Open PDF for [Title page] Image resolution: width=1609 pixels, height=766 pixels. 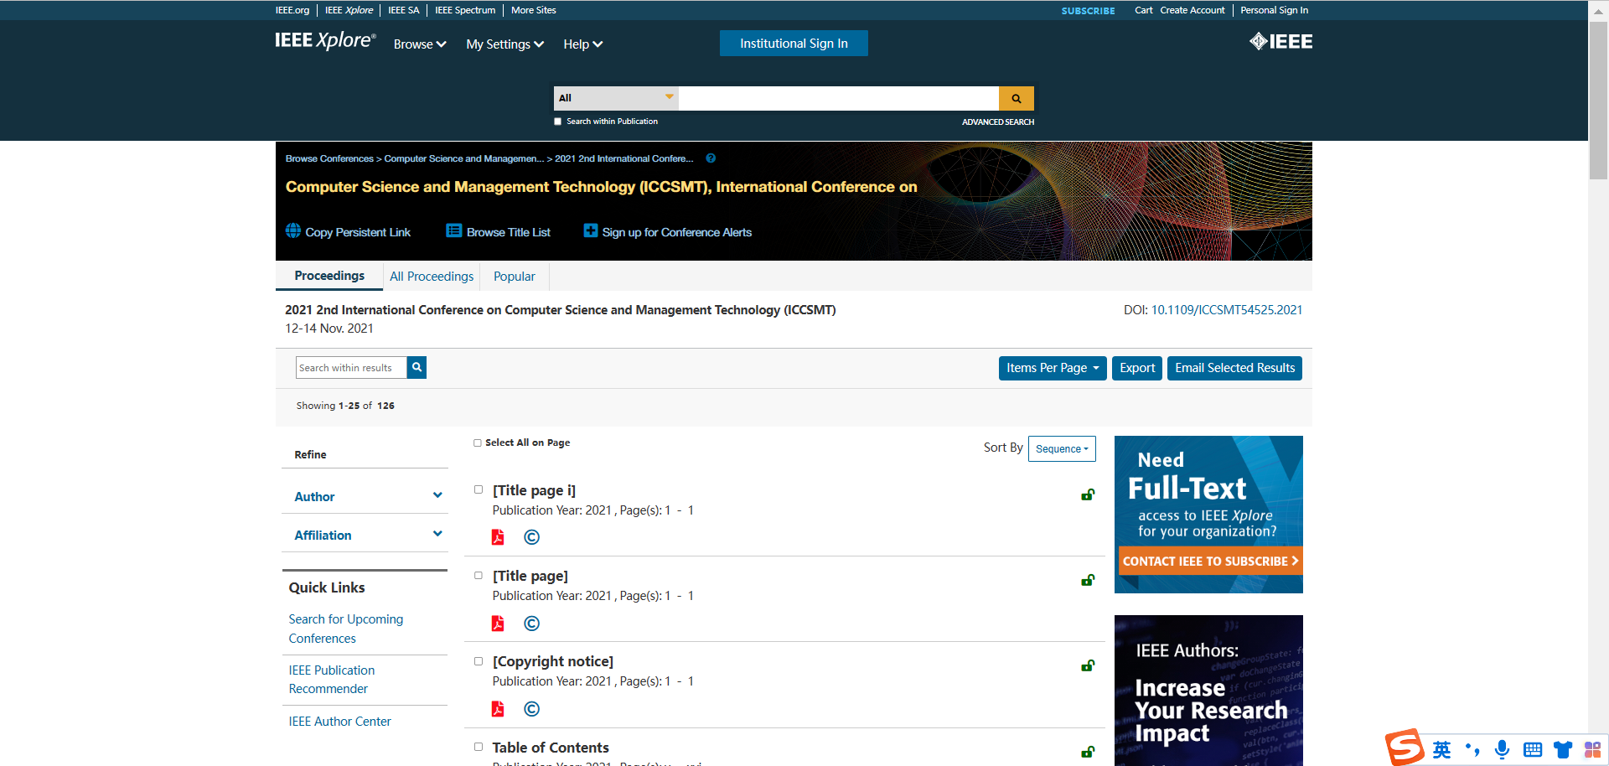click(x=498, y=624)
